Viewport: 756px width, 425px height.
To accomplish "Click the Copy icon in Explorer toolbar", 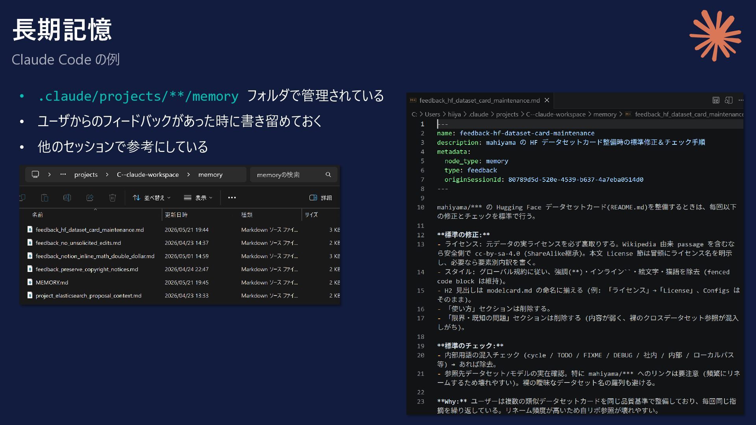I will (x=22, y=198).
